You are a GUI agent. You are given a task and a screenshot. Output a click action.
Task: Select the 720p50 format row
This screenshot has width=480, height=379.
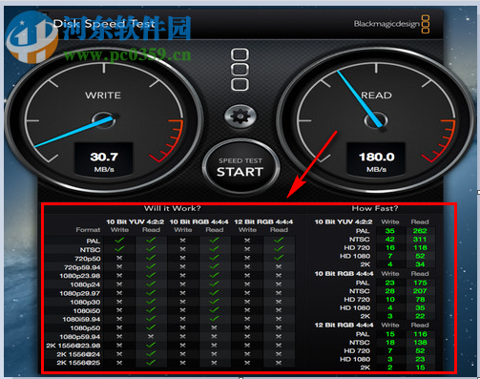(169, 259)
